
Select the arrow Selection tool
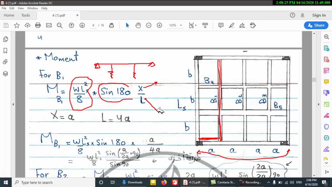[x=127, y=25]
